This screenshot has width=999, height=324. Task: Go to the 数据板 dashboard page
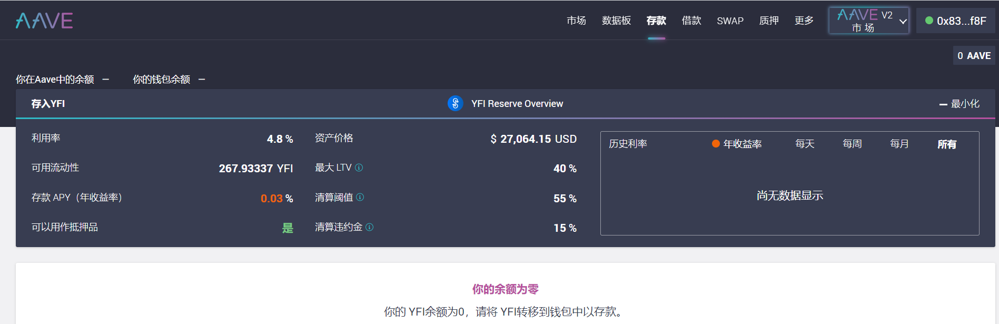click(616, 21)
